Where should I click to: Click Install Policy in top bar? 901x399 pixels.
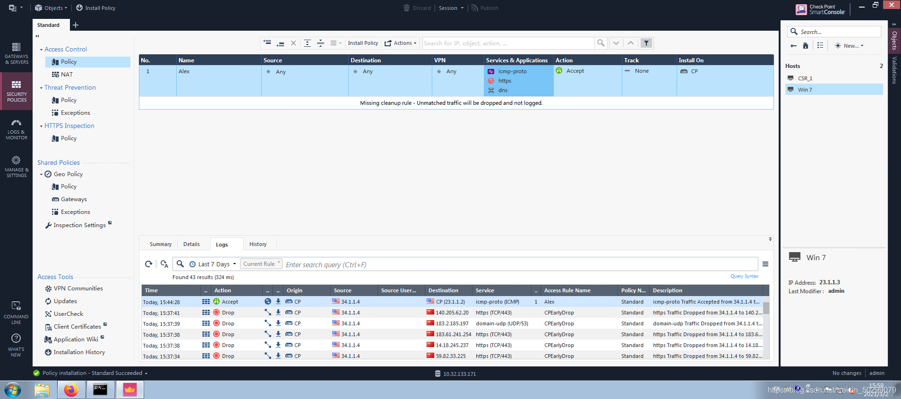coord(95,8)
